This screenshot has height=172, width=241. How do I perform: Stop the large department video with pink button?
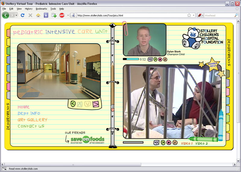click(x=169, y=143)
